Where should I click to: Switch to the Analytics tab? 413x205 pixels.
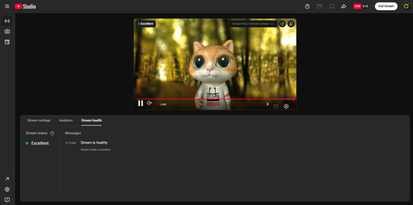tap(66, 120)
